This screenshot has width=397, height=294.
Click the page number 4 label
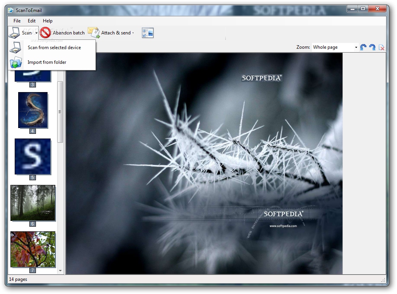(32, 131)
